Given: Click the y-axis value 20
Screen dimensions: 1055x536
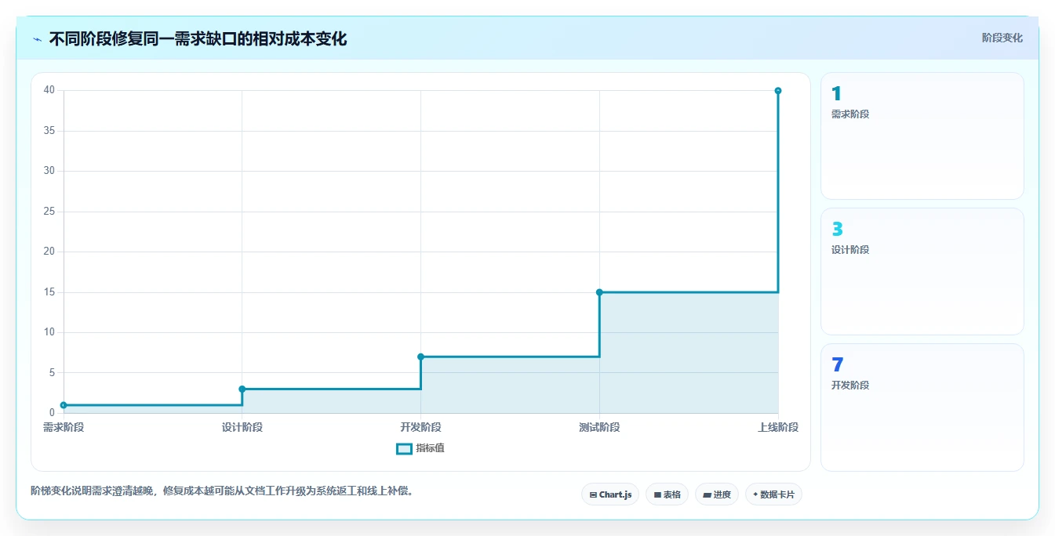Looking at the screenshot, I should [49, 252].
